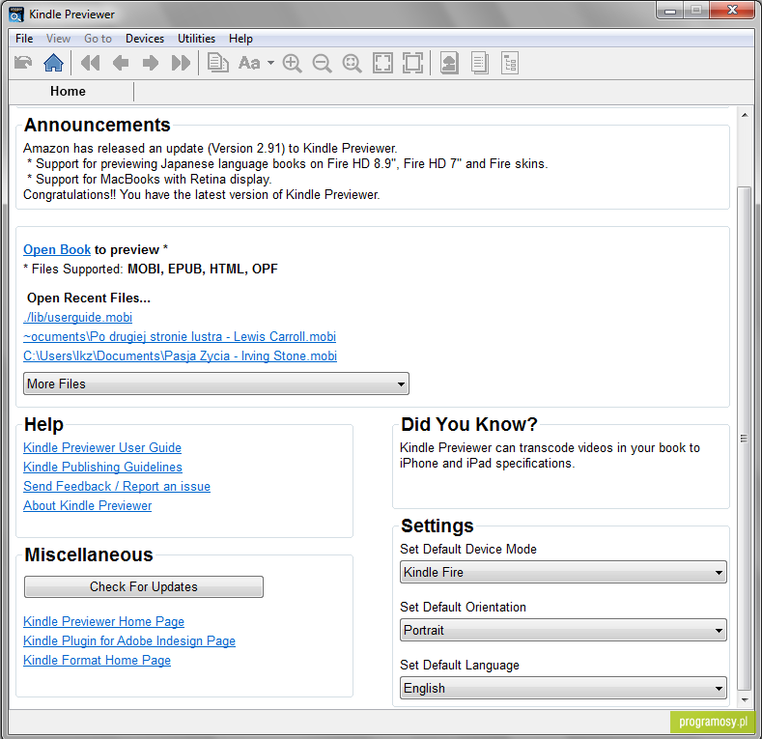The height and width of the screenshot is (739, 762).
Task: Go to Home via house icon
Action: click(53, 63)
